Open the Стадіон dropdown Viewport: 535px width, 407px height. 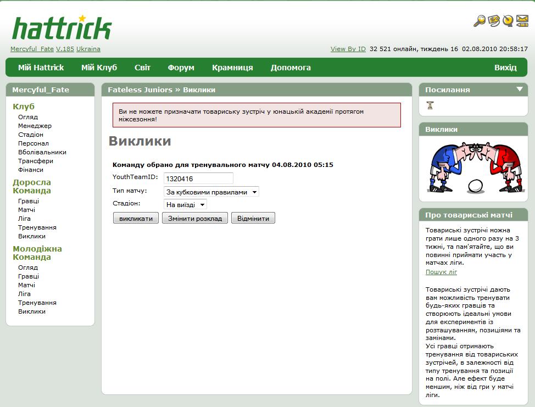tap(185, 205)
